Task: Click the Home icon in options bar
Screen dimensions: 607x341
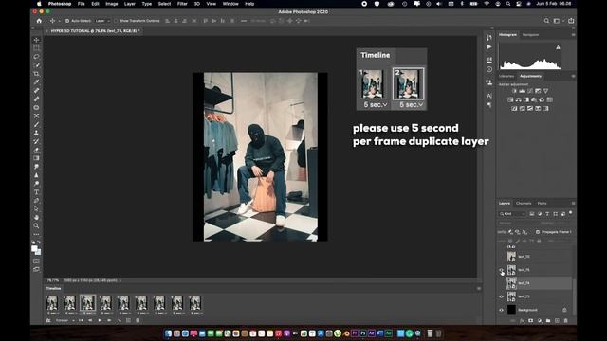Action: click(39, 21)
